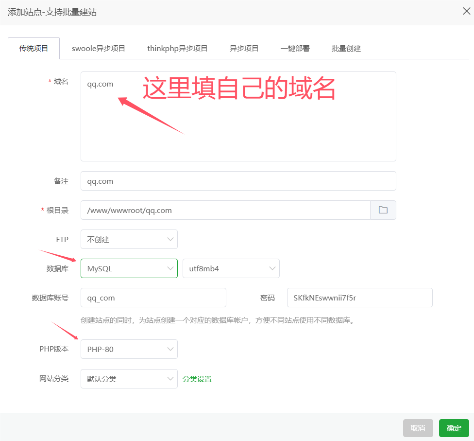Image resolution: width=474 pixels, height=441 pixels.
Task: Select the 传统项目 tab
Action: [34, 48]
